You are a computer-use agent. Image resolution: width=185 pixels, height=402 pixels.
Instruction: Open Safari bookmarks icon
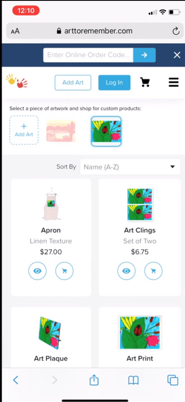pos(133,380)
